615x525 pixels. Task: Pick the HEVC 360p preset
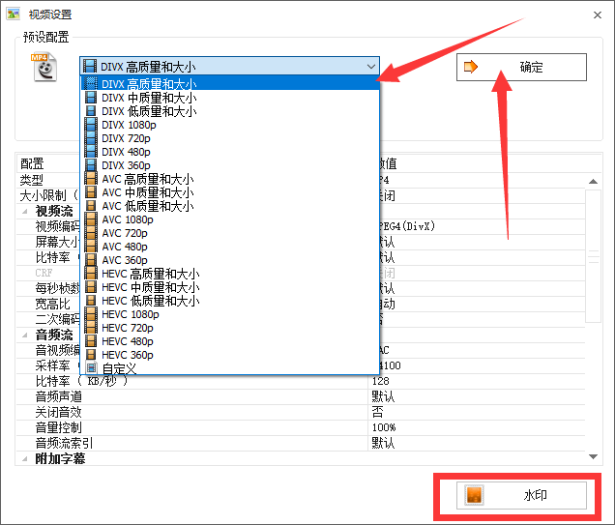(230, 355)
